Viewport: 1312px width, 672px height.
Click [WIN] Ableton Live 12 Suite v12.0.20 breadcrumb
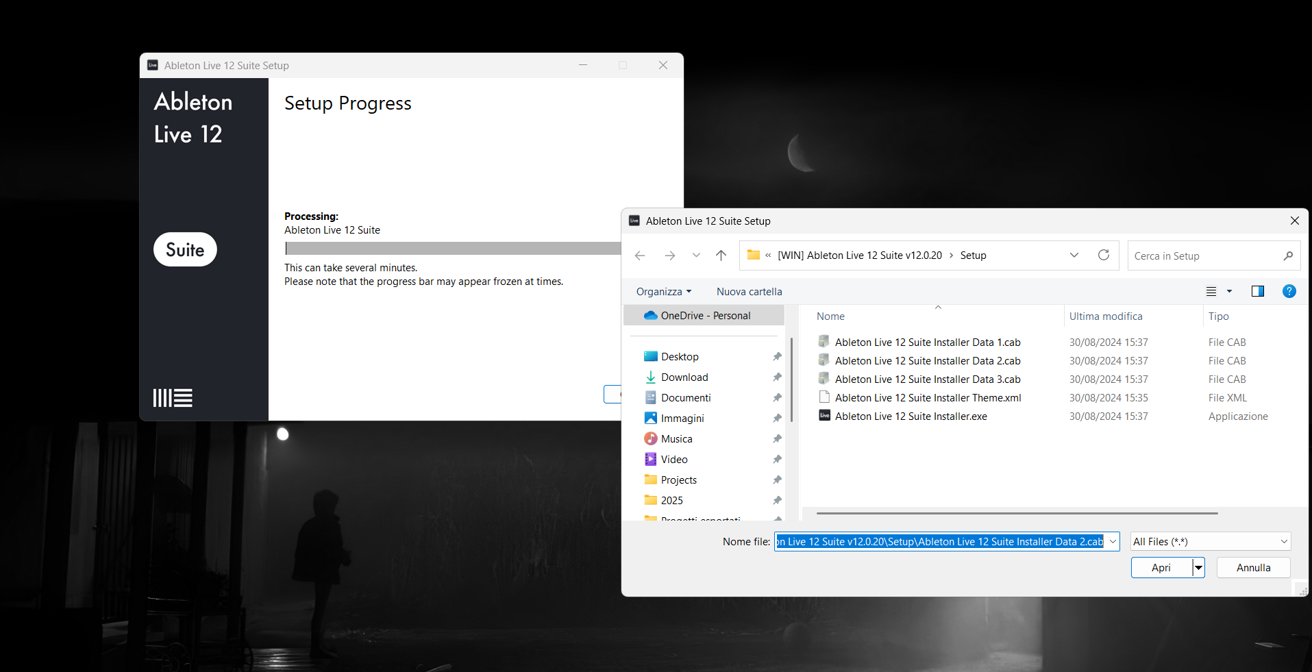[x=860, y=255]
